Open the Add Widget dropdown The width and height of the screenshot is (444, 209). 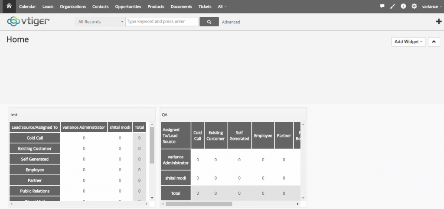pos(408,42)
